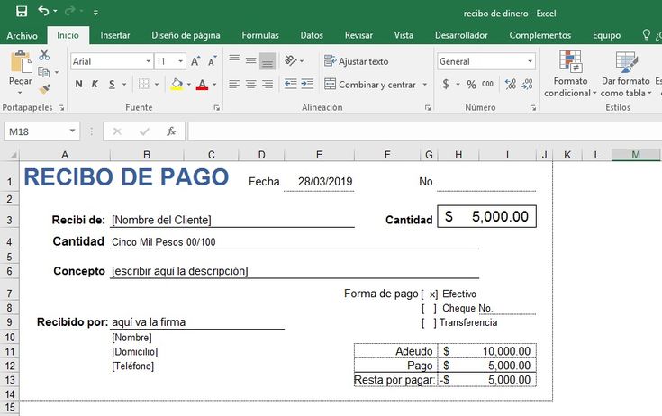
Task: Open the Arial font name dropdown
Action: pyautogui.click(x=149, y=61)
